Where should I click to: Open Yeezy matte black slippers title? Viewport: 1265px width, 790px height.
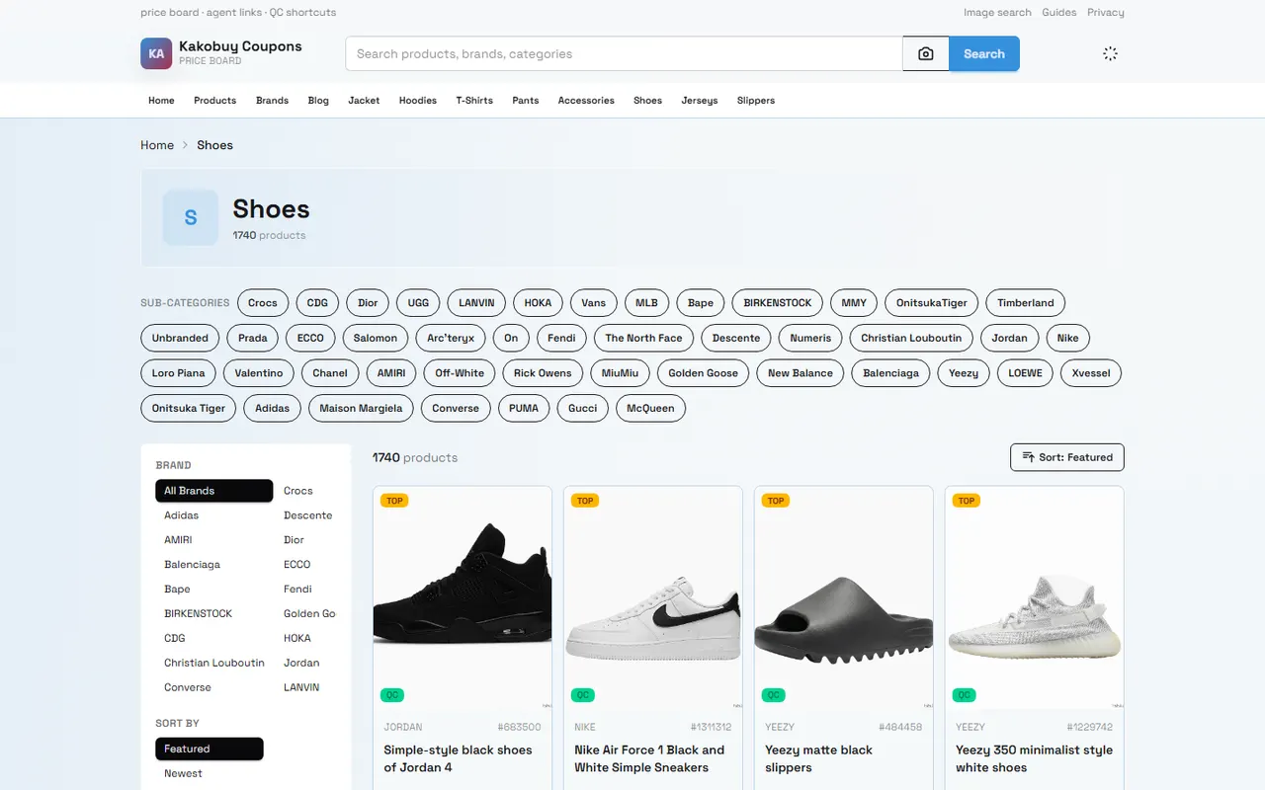click(818, 758)
